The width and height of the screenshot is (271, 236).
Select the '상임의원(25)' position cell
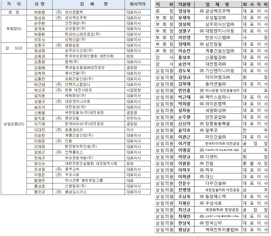point(14,124)
